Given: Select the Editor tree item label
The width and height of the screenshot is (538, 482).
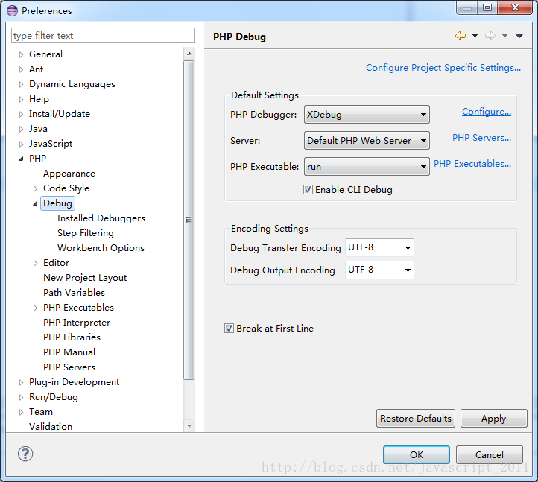Looking at the screenshot, I should (57, 263).
